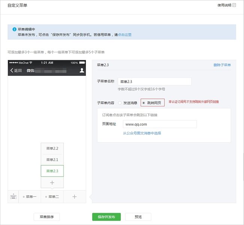Click the blue info icon in the notice
This screenshot has width=244, height=225.
(x=14, y=29)
